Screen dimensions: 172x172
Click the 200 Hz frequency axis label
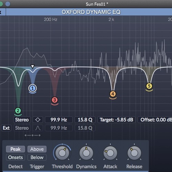(51, 20)
